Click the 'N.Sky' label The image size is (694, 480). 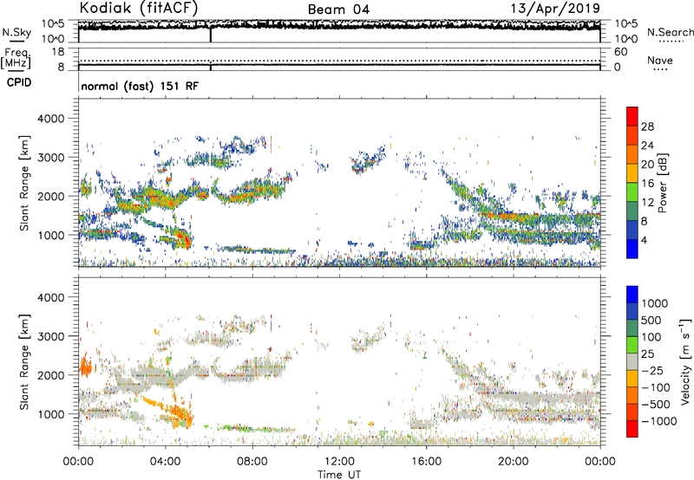pyautogui.click(x=16, y=32)
